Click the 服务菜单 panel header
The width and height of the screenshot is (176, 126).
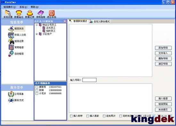[17, 87]
